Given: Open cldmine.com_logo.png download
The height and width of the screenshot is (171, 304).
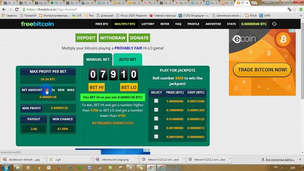Looking at the screenshot, I should pos(115,160).
